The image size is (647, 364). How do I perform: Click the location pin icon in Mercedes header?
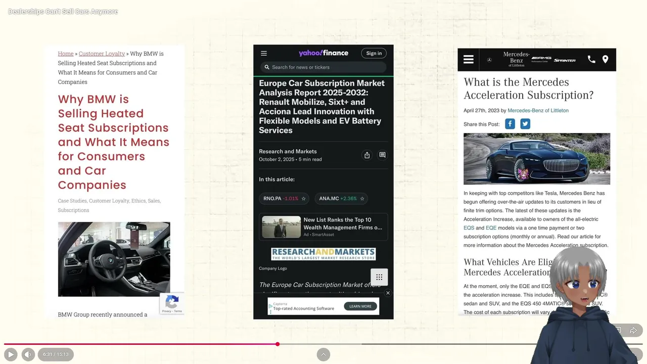tap(605, 60)
